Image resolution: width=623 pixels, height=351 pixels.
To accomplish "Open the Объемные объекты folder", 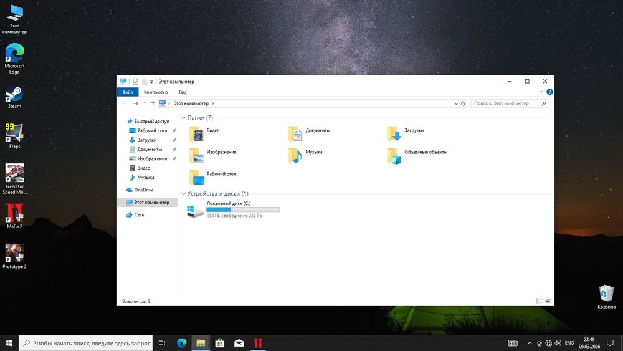I will pyautogui.click(x=417, y=155).
